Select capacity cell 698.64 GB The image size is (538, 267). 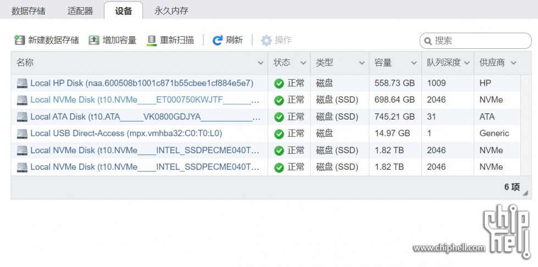395,100
